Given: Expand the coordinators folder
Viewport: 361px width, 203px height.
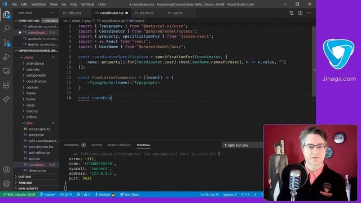Looking at the screenshot, I should [x=36, y=81].
